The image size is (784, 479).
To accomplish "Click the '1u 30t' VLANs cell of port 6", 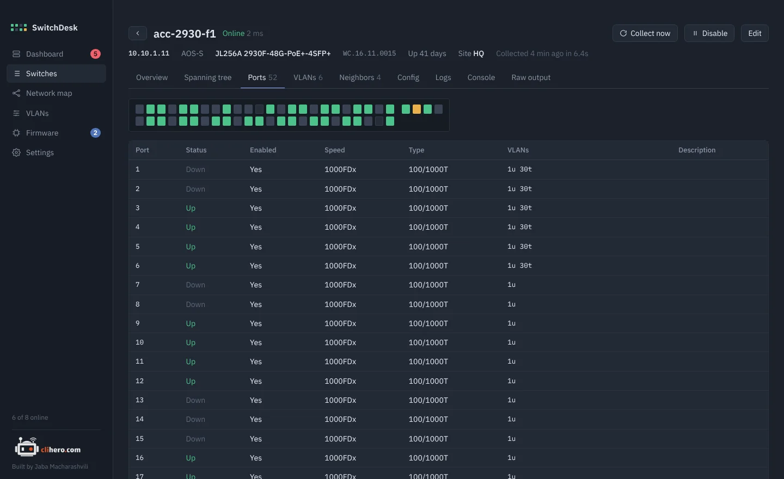I will (x=519, y=266).
